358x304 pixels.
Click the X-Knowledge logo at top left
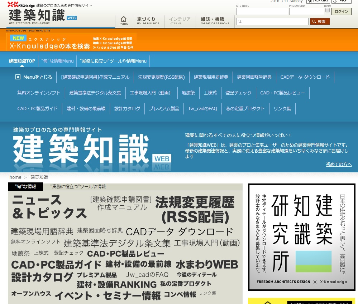[x=21, y=5]
